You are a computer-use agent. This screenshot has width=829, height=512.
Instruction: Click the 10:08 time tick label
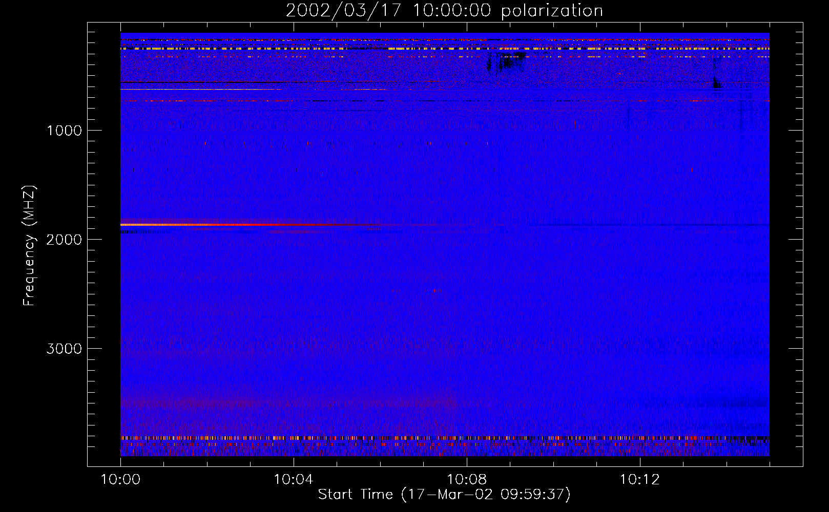pyautogui.click(x=467, y=479)
